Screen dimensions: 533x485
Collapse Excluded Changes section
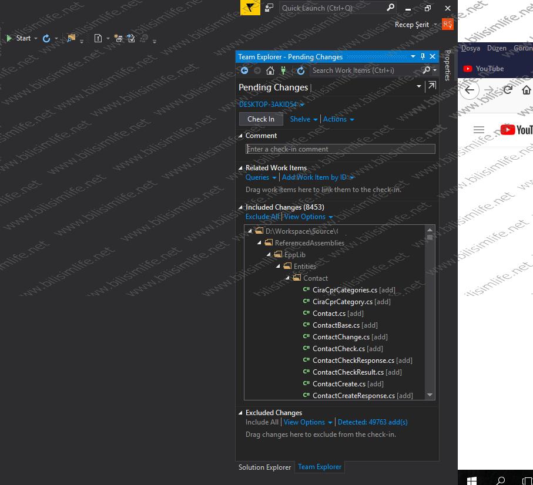point(241,413)
